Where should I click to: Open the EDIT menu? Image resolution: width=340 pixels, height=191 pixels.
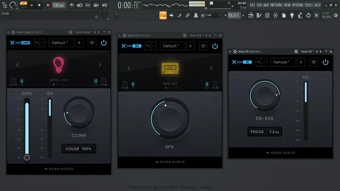259,5
